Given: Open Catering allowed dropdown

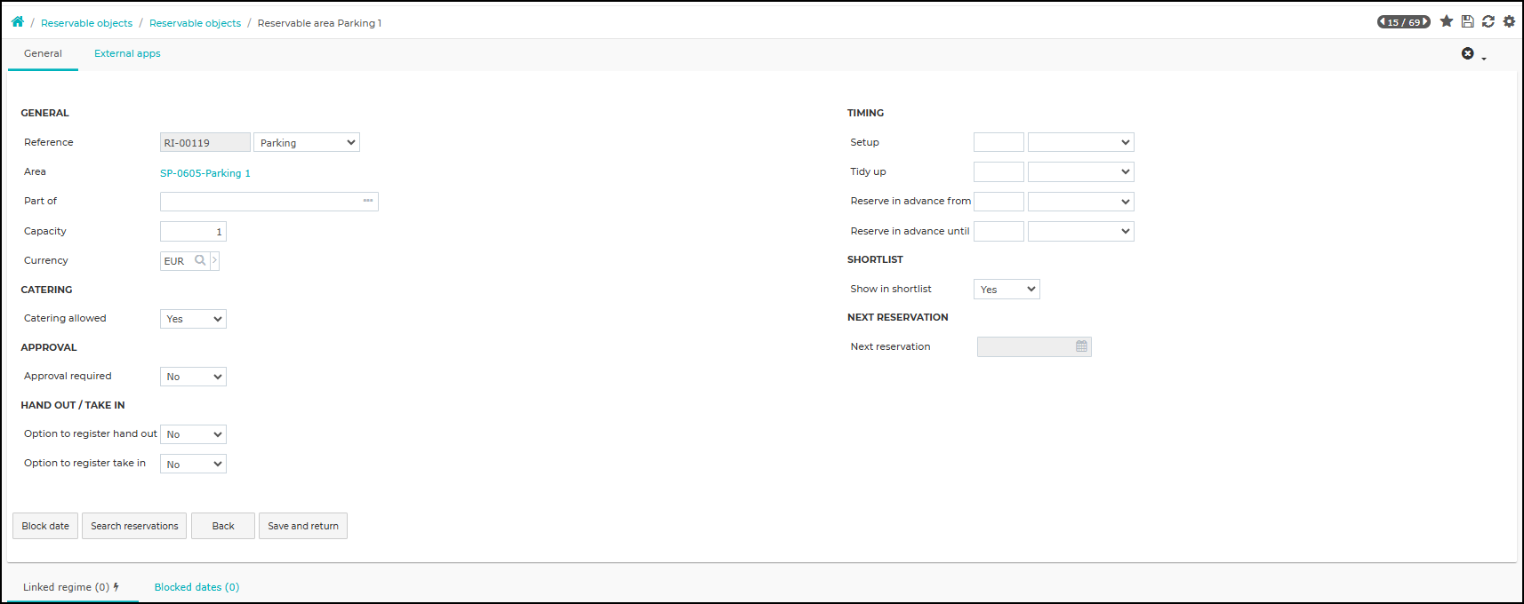Looking at the screenshot, I should tap(193, 319).
